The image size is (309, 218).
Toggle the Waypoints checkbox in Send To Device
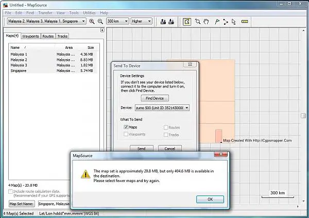click(x=126, y=134)
